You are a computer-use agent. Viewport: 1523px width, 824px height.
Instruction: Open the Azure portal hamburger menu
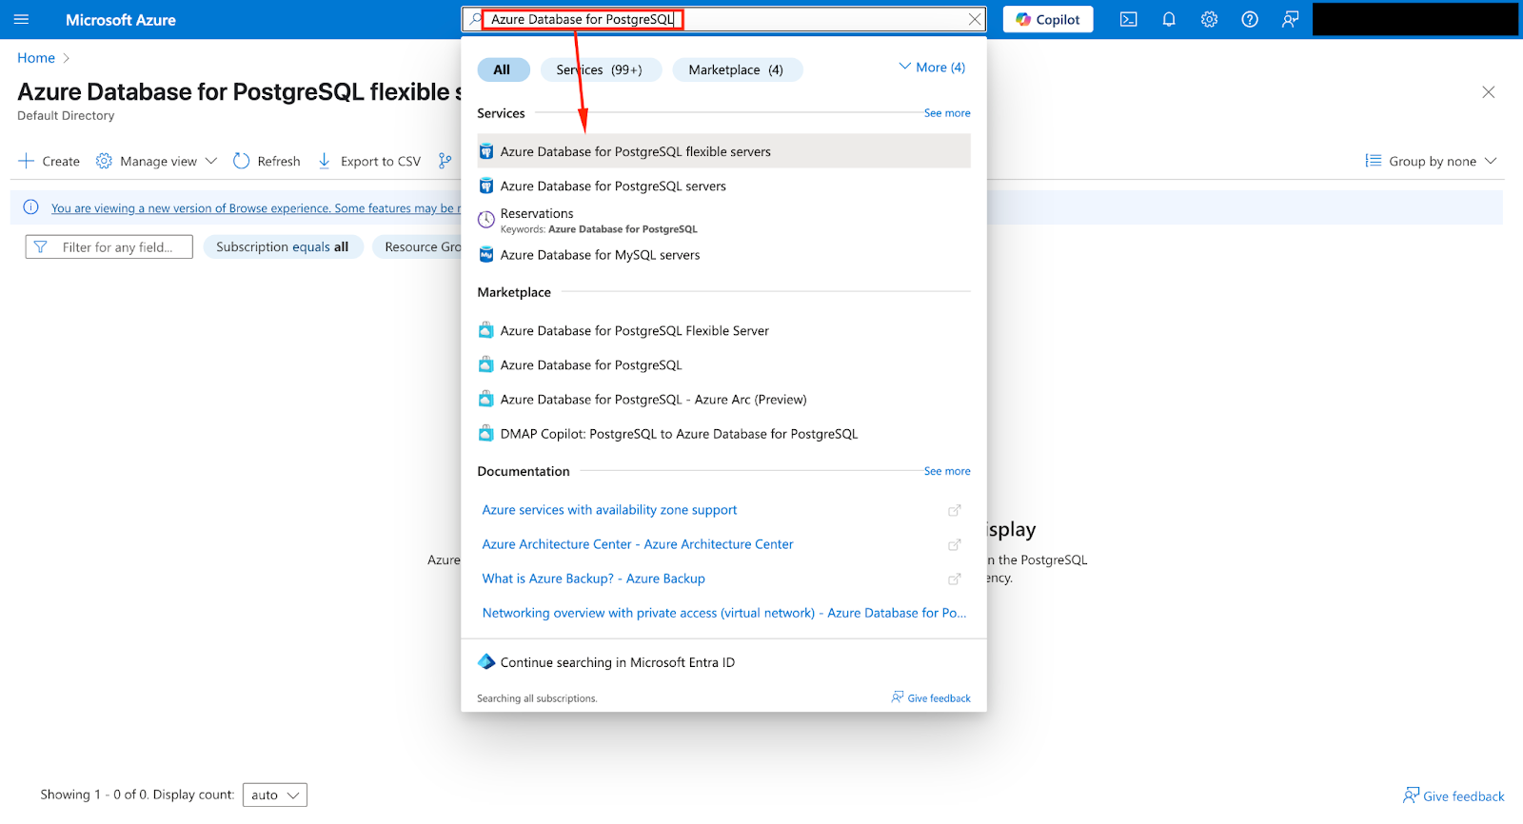[21, 19]
